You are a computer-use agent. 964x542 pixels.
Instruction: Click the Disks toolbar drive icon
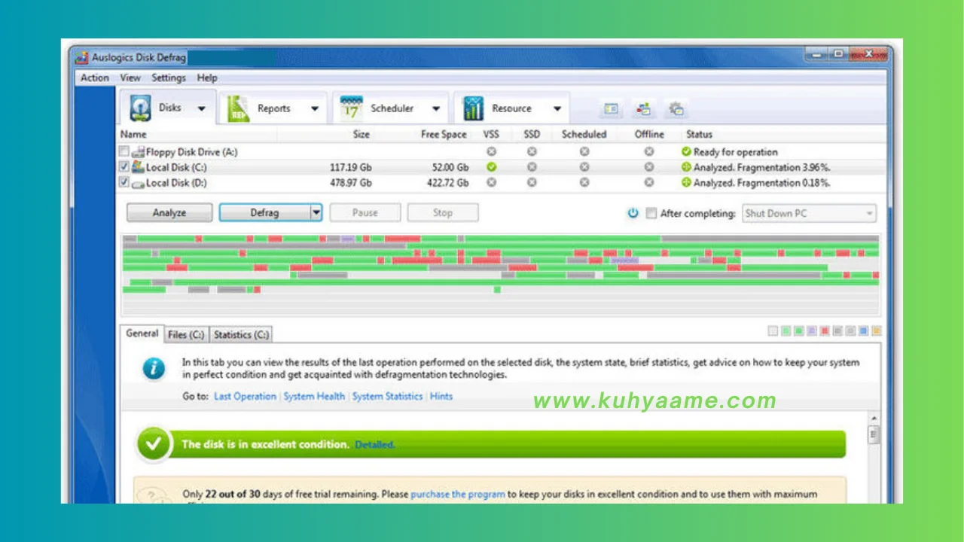tap(140, 108)
